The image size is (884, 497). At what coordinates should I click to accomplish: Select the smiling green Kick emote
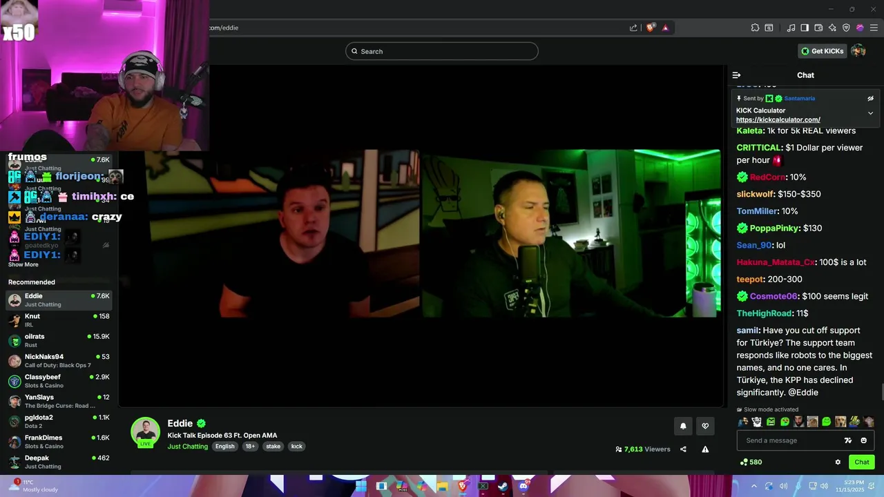pos(827,422)
